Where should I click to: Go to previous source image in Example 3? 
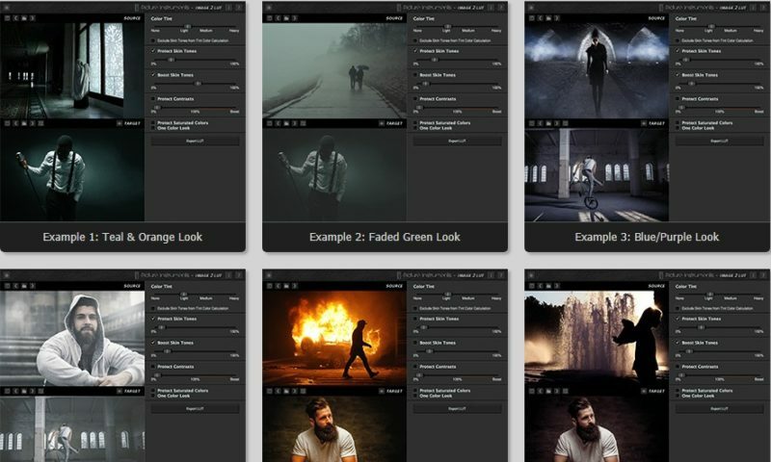540,18
